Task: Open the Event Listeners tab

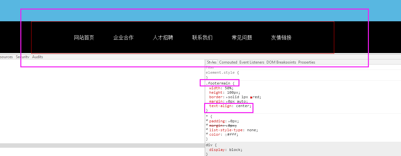Action: pos(252,62)
